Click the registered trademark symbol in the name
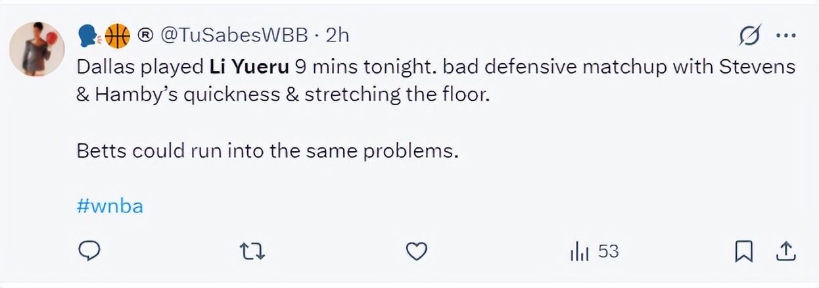The height and width of the screenshot is (288, 819). click(x=145, y=36)
